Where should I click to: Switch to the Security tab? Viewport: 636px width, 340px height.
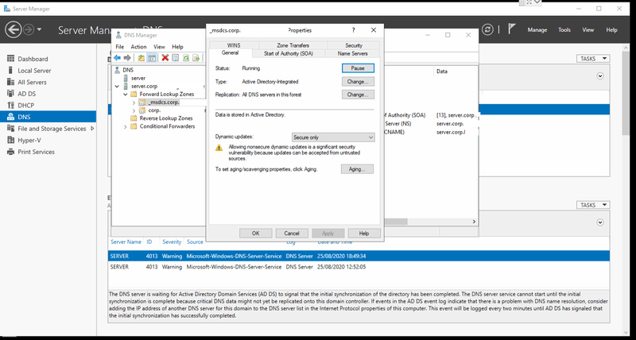click(354, 45)
